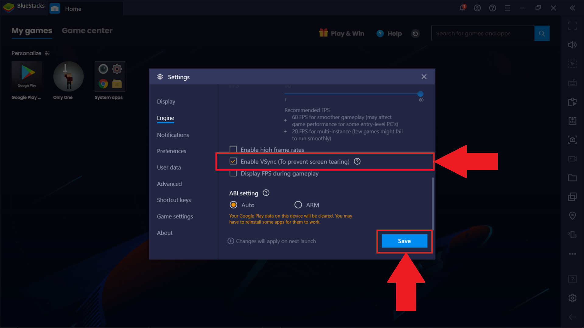Open the help question mark in title bar
The height and width of the screenshot is (328, 584).
[492, 8]
